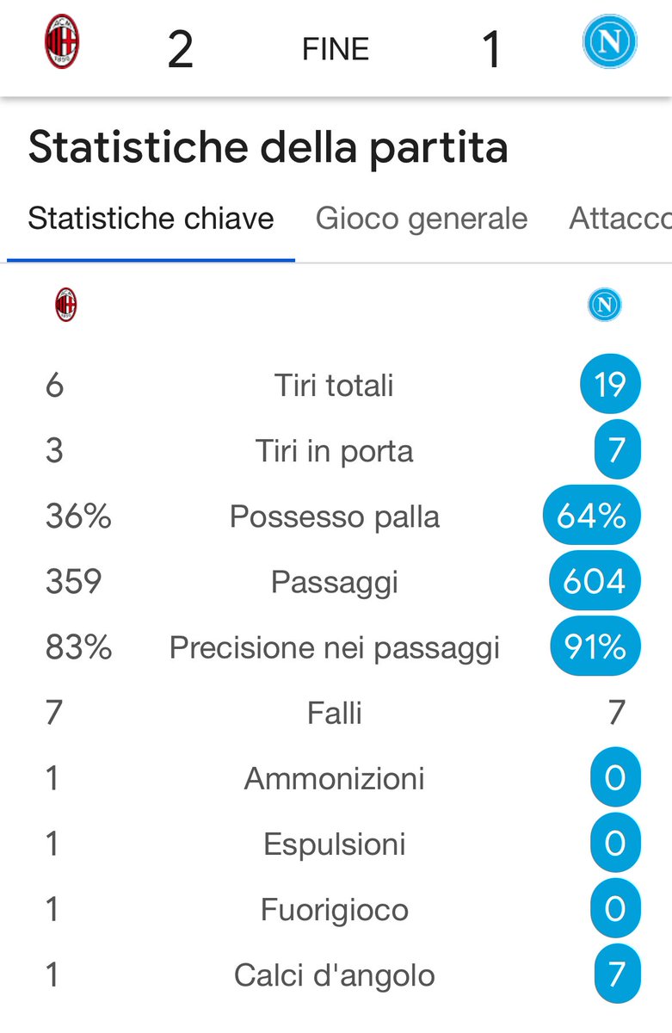Tap Napoli's 19 total shots badge
This screenshot has width=672, height=1033.
tap(610, 385)
